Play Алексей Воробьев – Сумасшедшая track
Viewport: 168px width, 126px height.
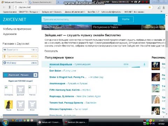pyautogui.click(x=70, y=64)
